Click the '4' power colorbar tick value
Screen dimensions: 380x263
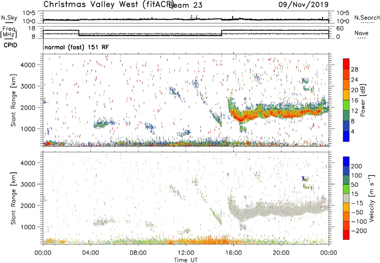(x=353, y=131)
